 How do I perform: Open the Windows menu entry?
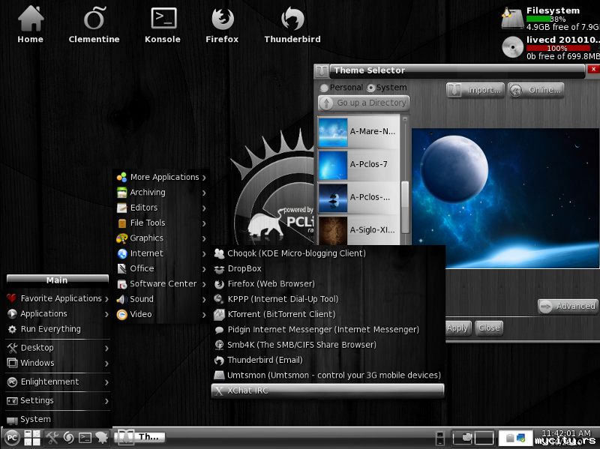point(58,363)
